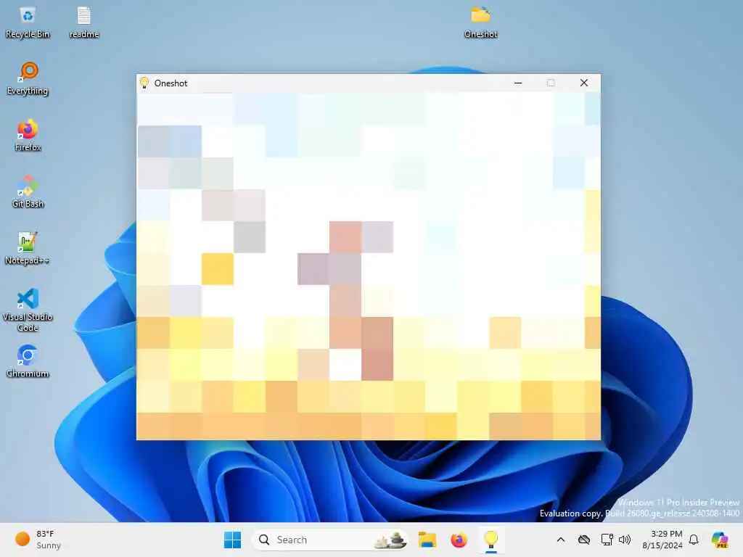The height and width of the screenshot is (557, 743).
Task: Select the readme file on desktop
Action: [84, 22]
